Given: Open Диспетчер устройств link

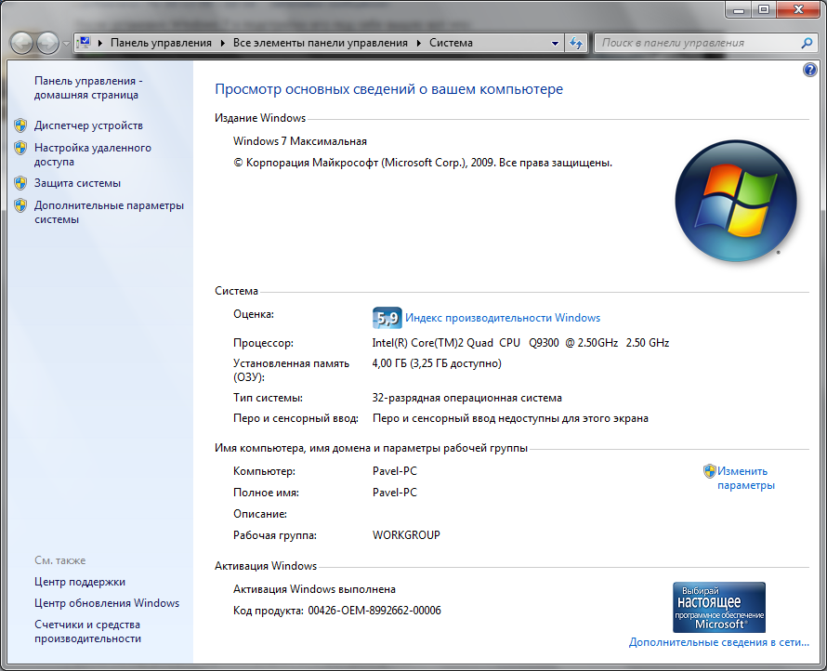Looking at the screenshot, I should pyautogui.click(x=88, y=125).
